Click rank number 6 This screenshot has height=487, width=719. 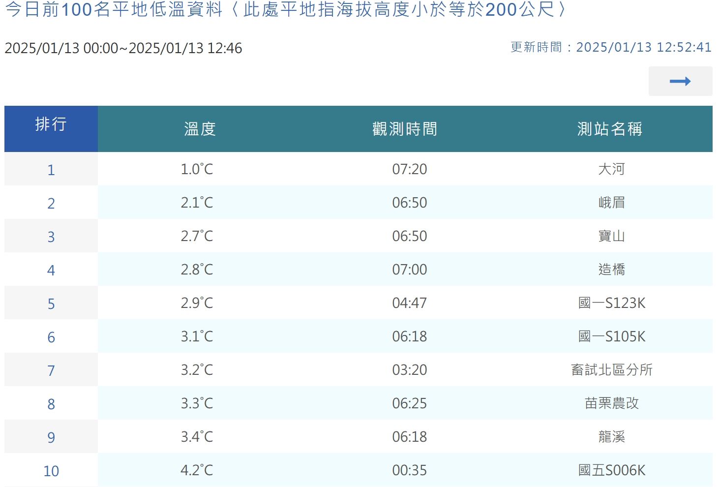click(x=51, y=337)
